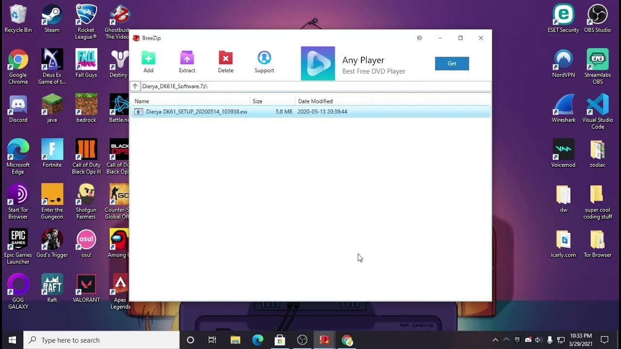621x349 pixels.
Task: Click the Any Player ad logo
Action: tap(318, 63)
